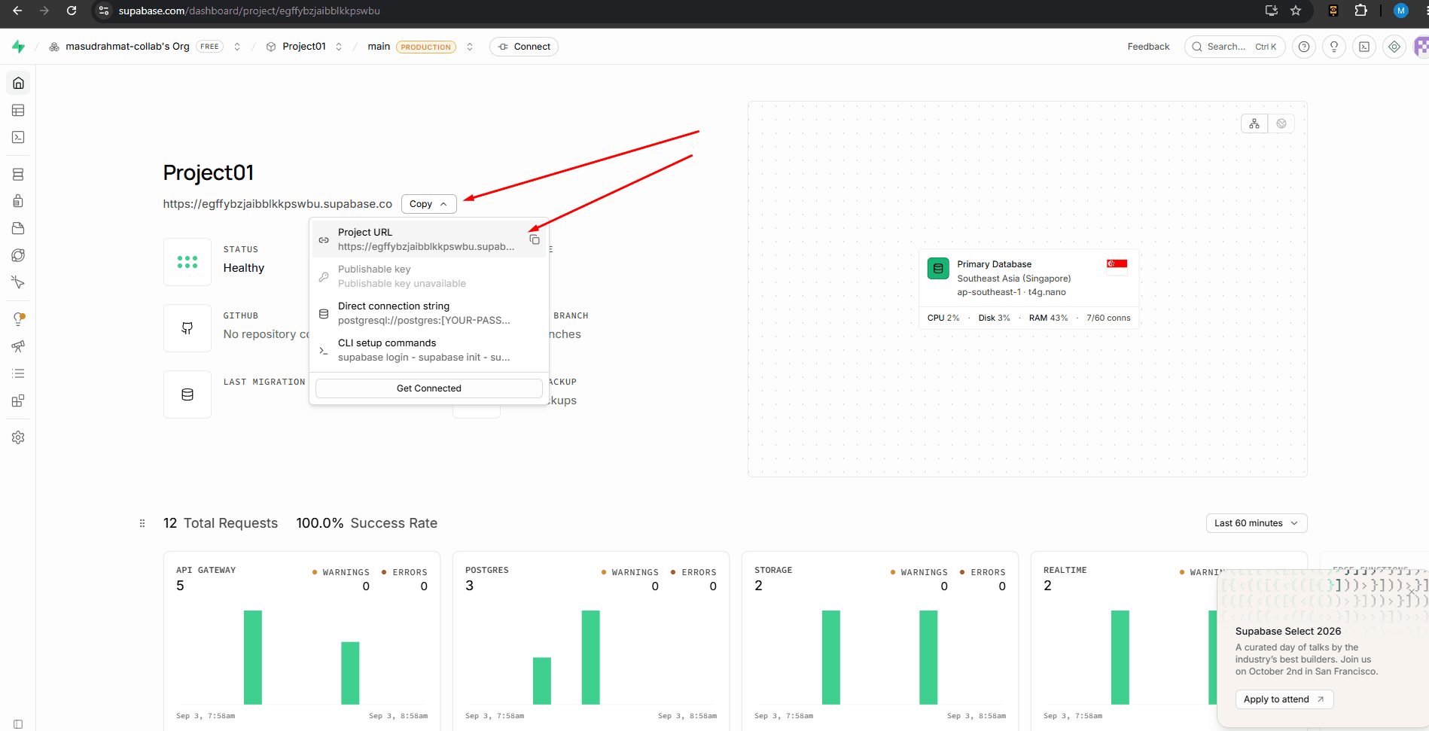The height and width of the screenshot is (731, 1429).
Task: Click Apply to attend link
Action: [1284, 699]
